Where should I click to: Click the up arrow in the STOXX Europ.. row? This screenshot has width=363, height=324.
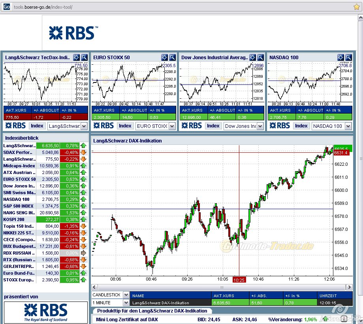[83, 280]
